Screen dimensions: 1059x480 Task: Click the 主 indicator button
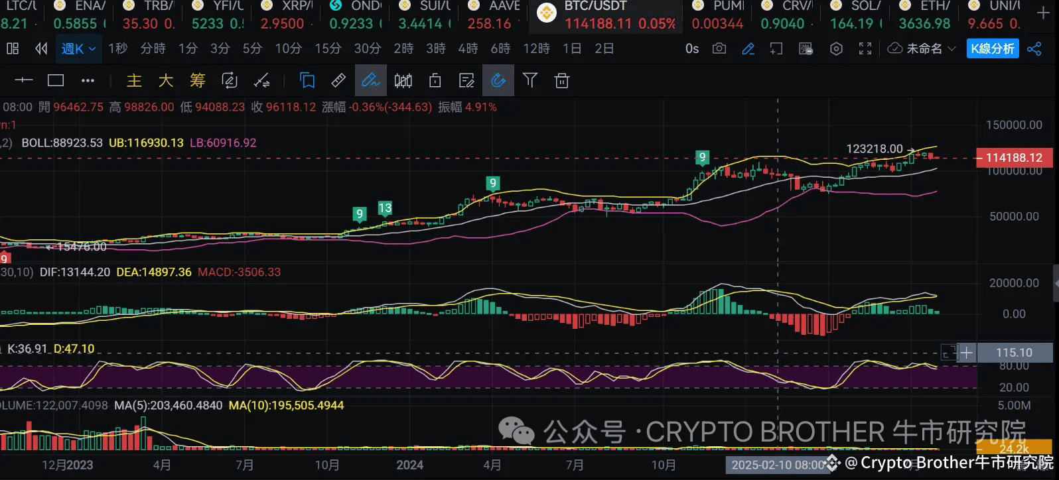click(134, 80)
